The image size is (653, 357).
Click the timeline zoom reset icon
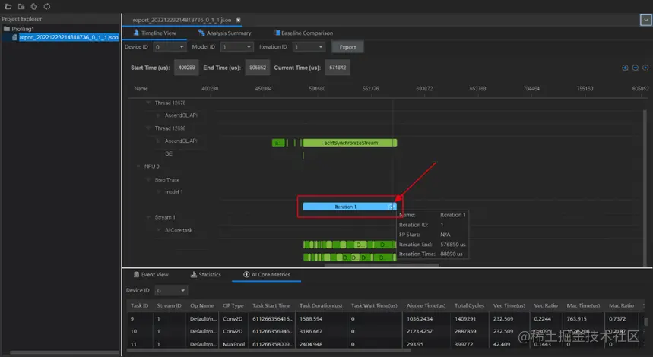click(645, 68)
